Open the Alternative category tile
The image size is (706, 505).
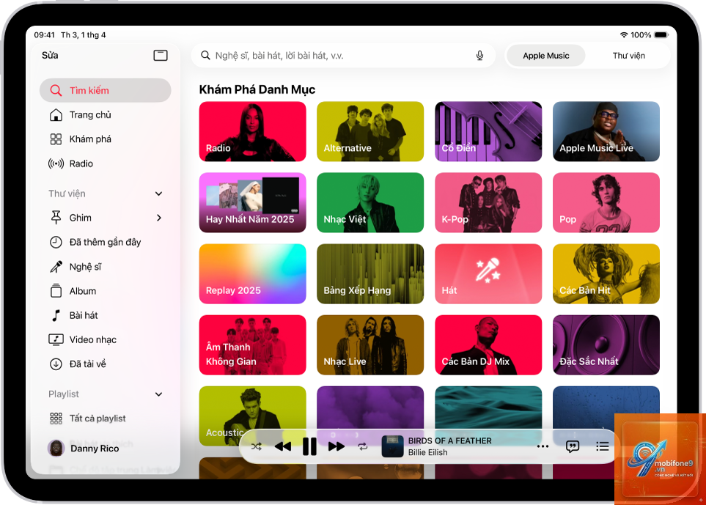coord(370,131)
